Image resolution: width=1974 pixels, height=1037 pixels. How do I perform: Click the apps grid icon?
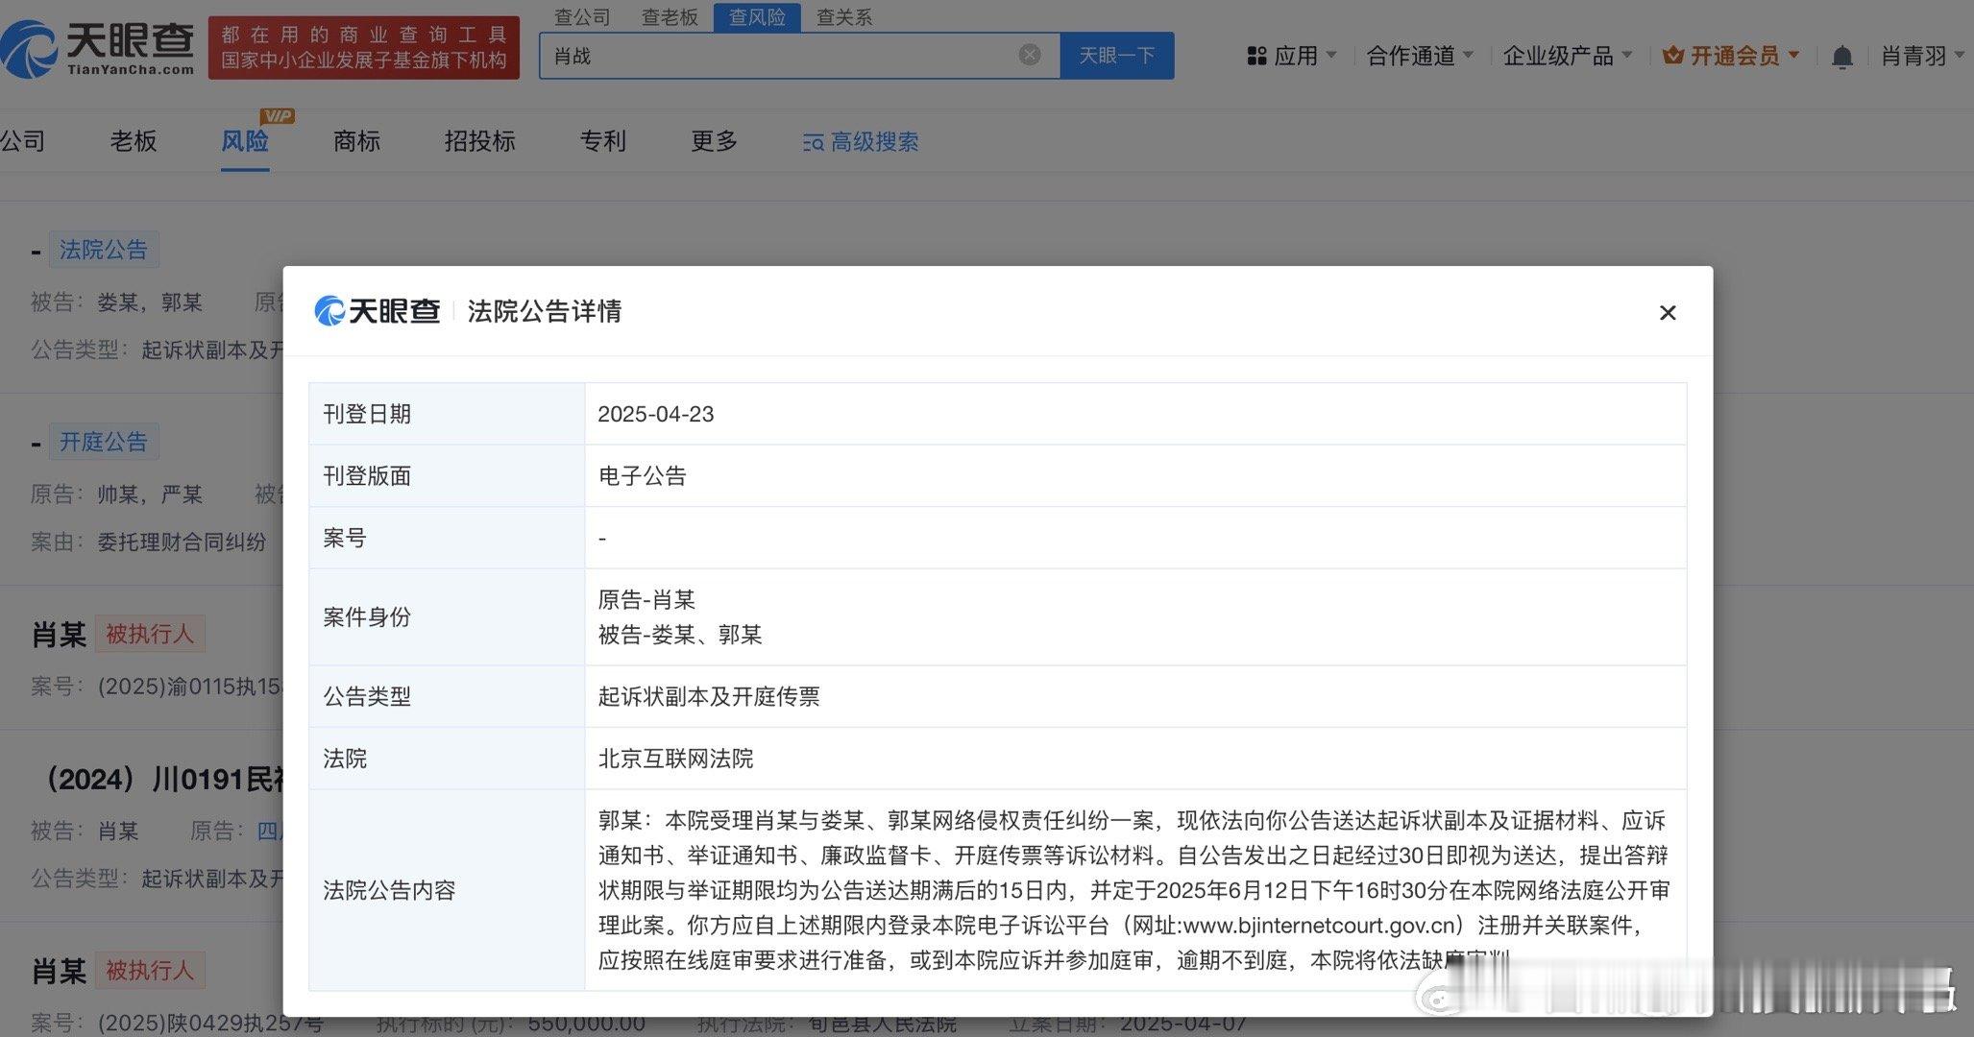click(x=1255, y=57)
